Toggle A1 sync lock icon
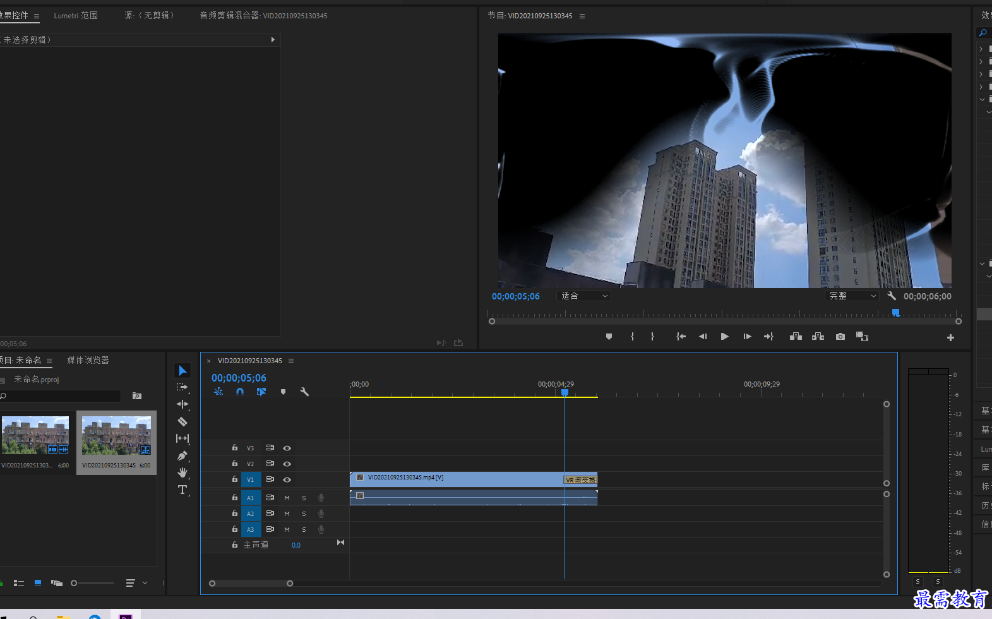The height and width of the screenshot is (619, 992). coord(270,498)
